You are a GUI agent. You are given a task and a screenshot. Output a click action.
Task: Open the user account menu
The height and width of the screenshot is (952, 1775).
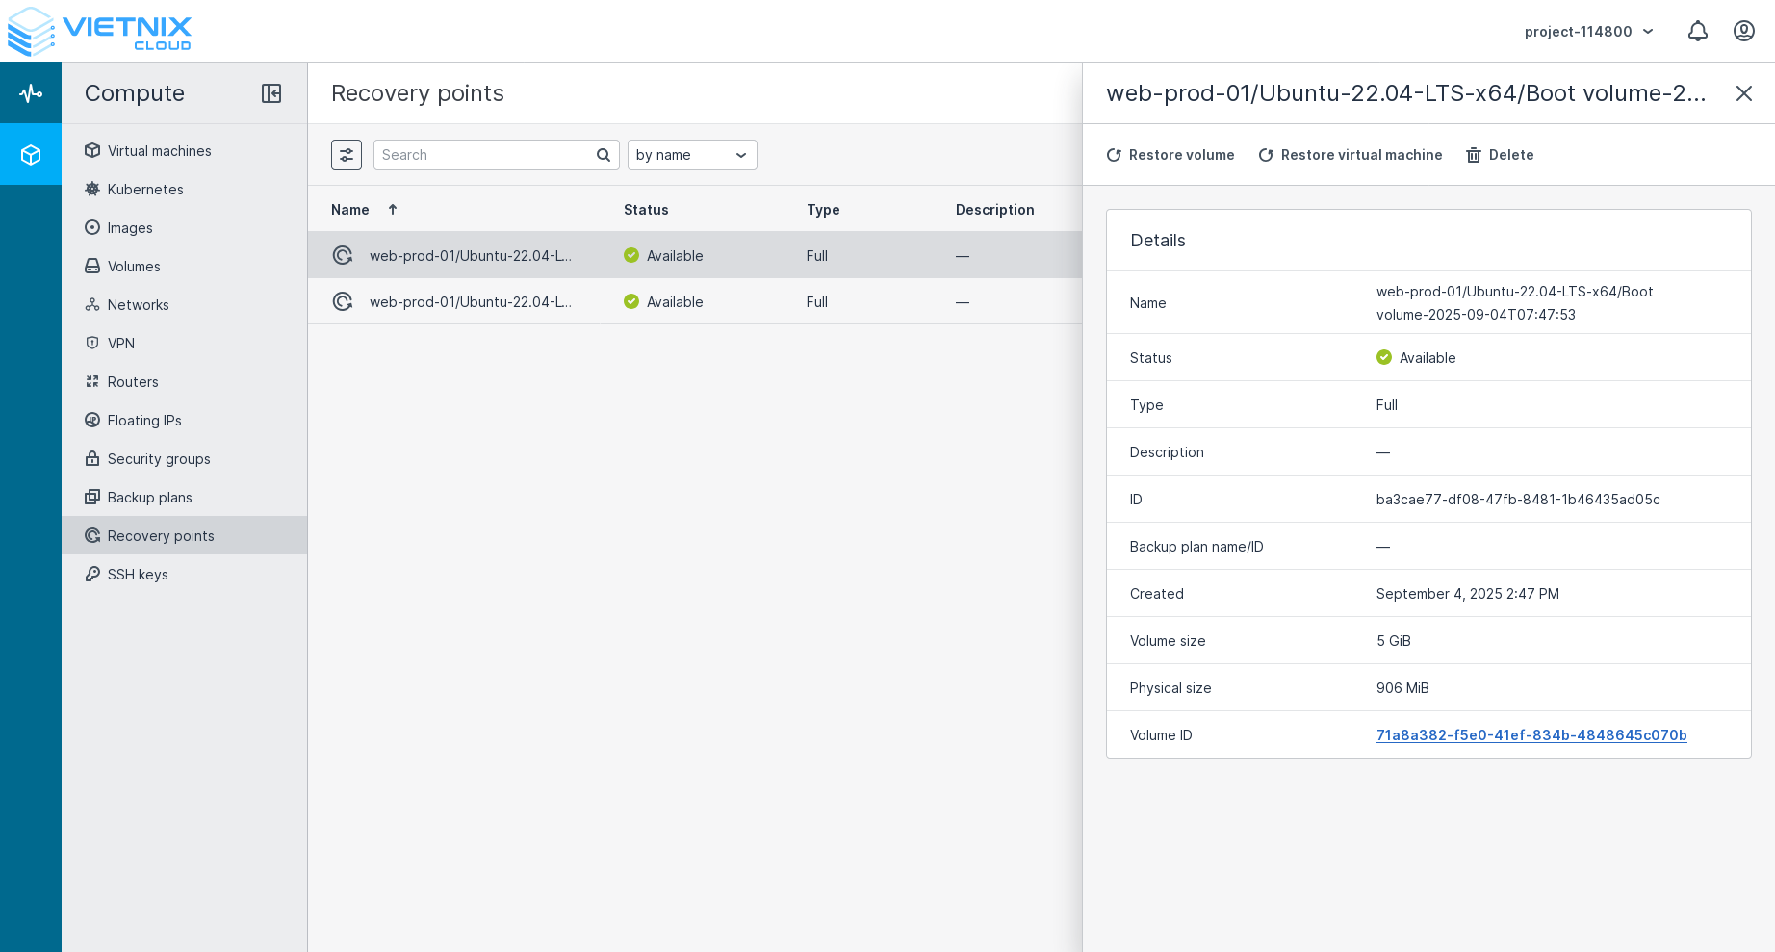point(1744,31)
